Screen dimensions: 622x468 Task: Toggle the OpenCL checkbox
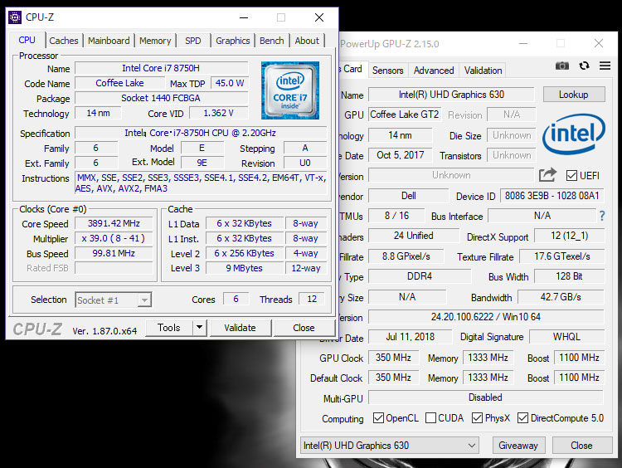tap(378, 418)
